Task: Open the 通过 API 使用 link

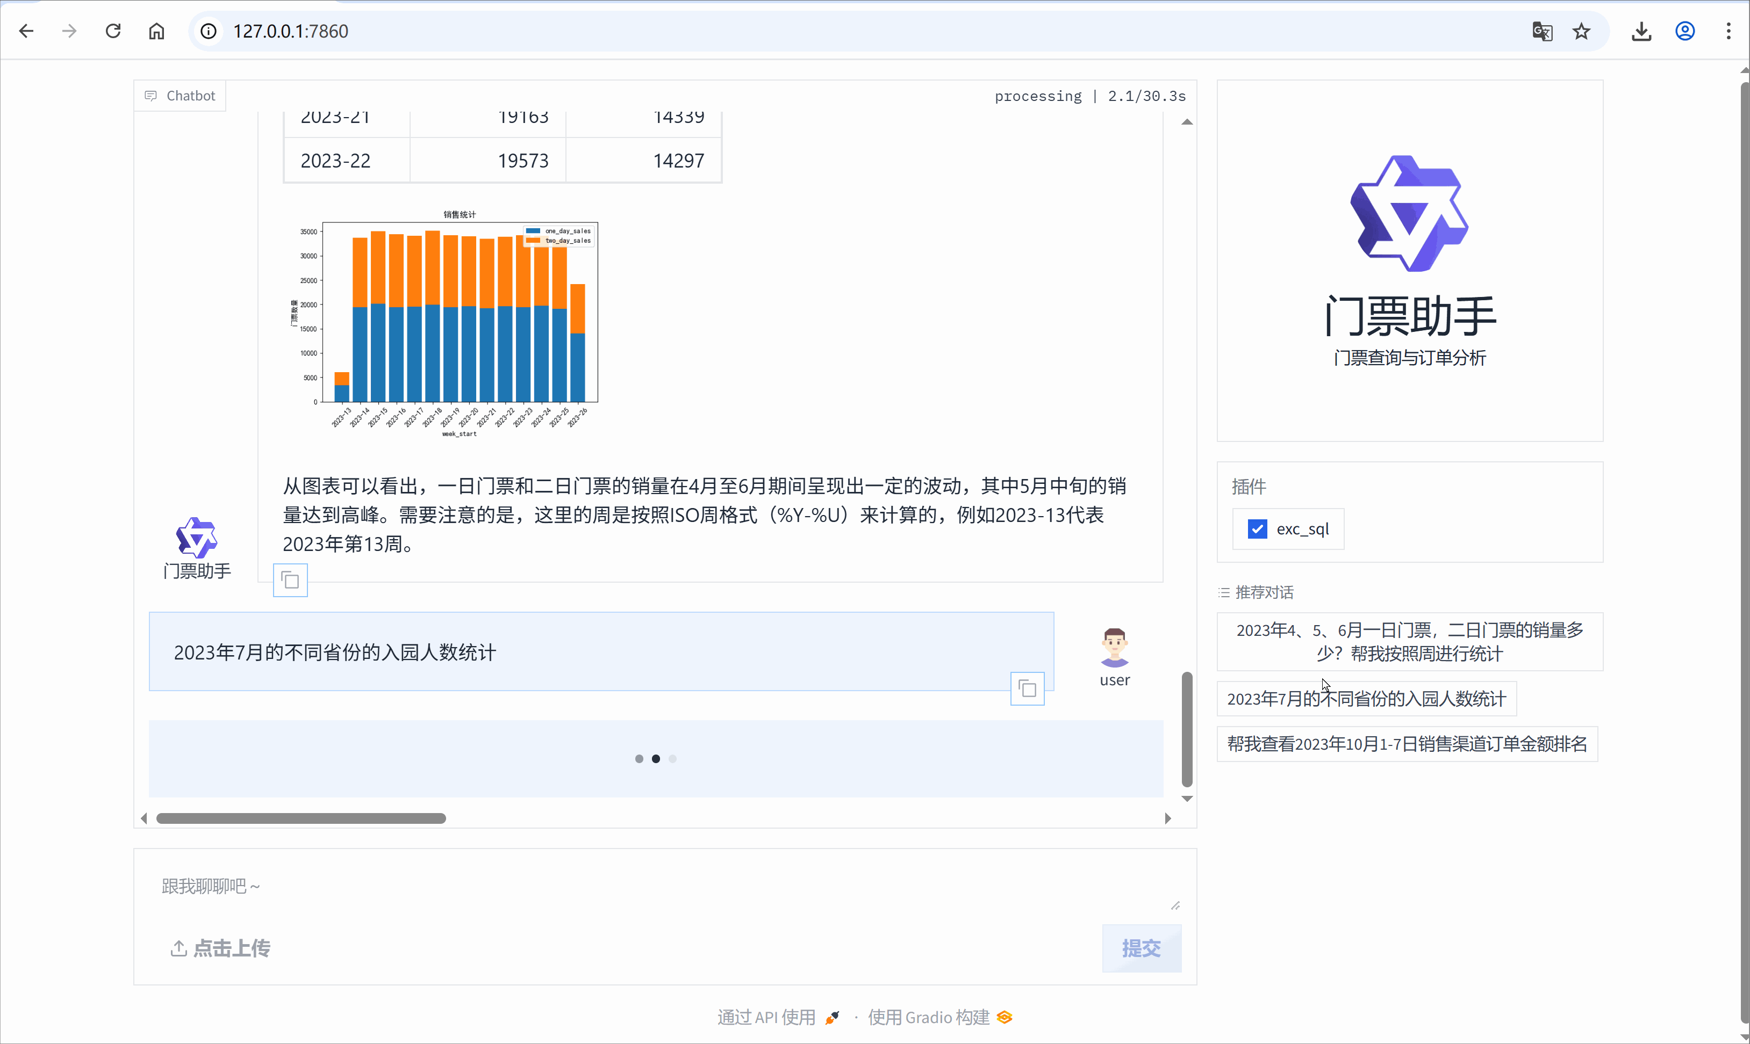Action: tap(766, 1017)
